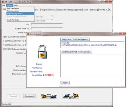Click the JCB padlock image
Screen dimensions: 128x107
(42, 52)
